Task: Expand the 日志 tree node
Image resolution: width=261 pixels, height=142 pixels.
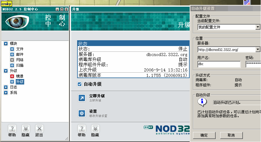Action: point(6,87)
